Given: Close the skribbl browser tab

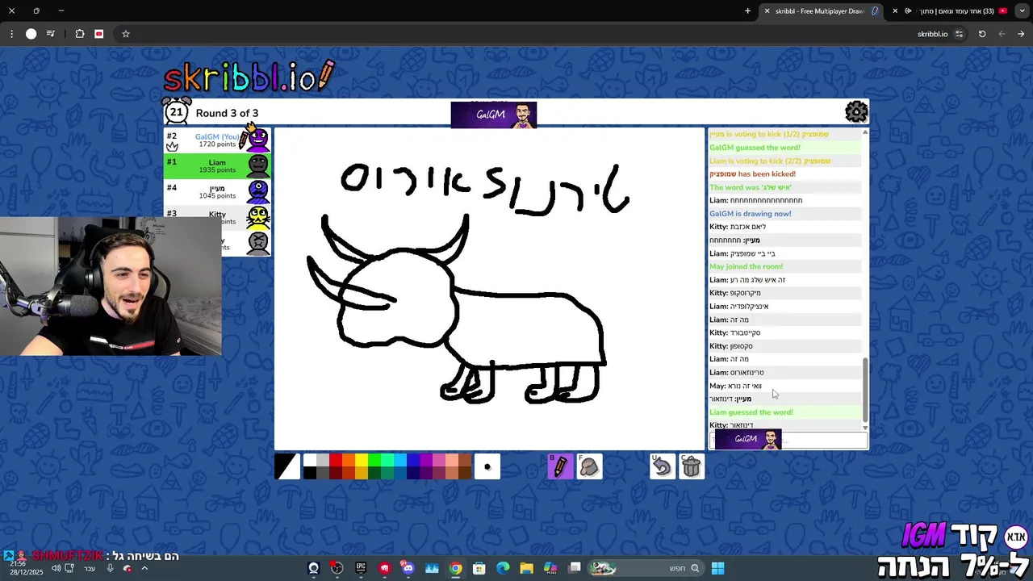Looking at the screenshot, I should click(x=767, y=11).
